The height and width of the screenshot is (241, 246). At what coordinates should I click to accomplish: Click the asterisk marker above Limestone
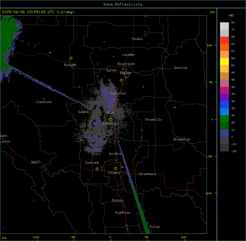pos(44,99)
